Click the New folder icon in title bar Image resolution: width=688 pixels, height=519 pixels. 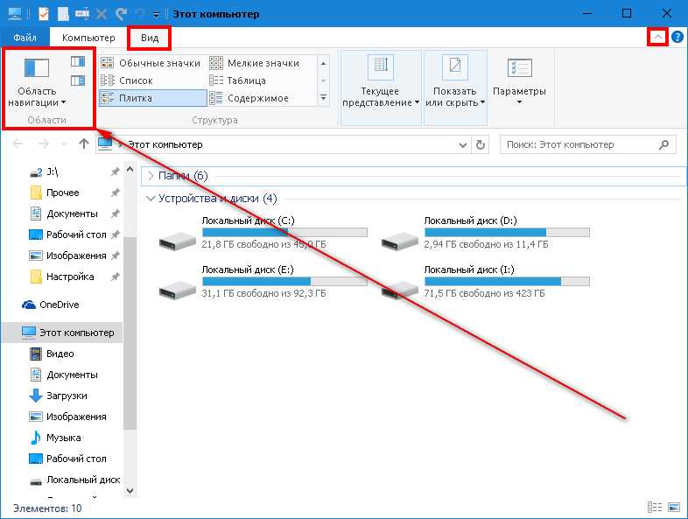[x=63, y=14]
